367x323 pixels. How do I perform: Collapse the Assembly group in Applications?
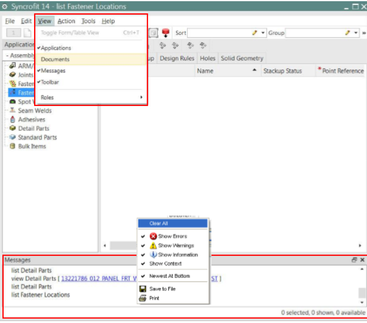tap(7, 55)
